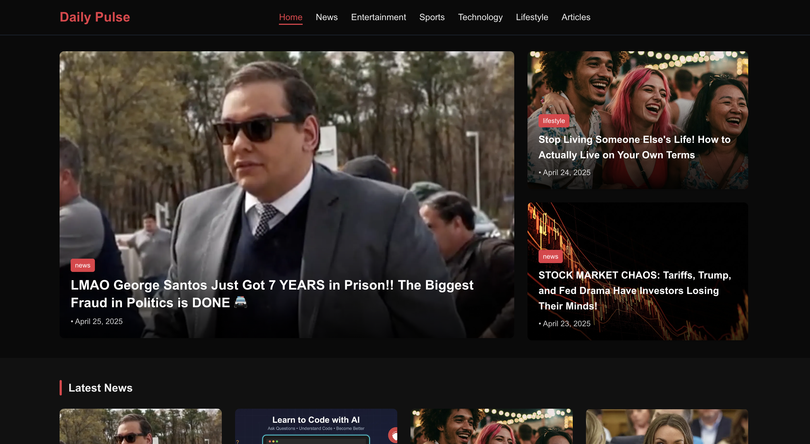The width and height of the screenshot is (810, 444).
Task: Open Latest News thumbnail of laughing friends
Action: click(491, 426)
